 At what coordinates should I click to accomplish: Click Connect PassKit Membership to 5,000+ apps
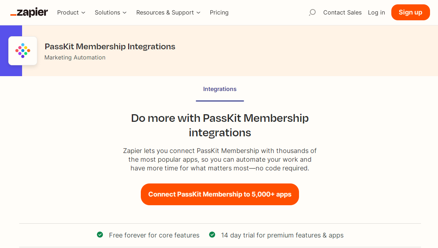[220, 194]
